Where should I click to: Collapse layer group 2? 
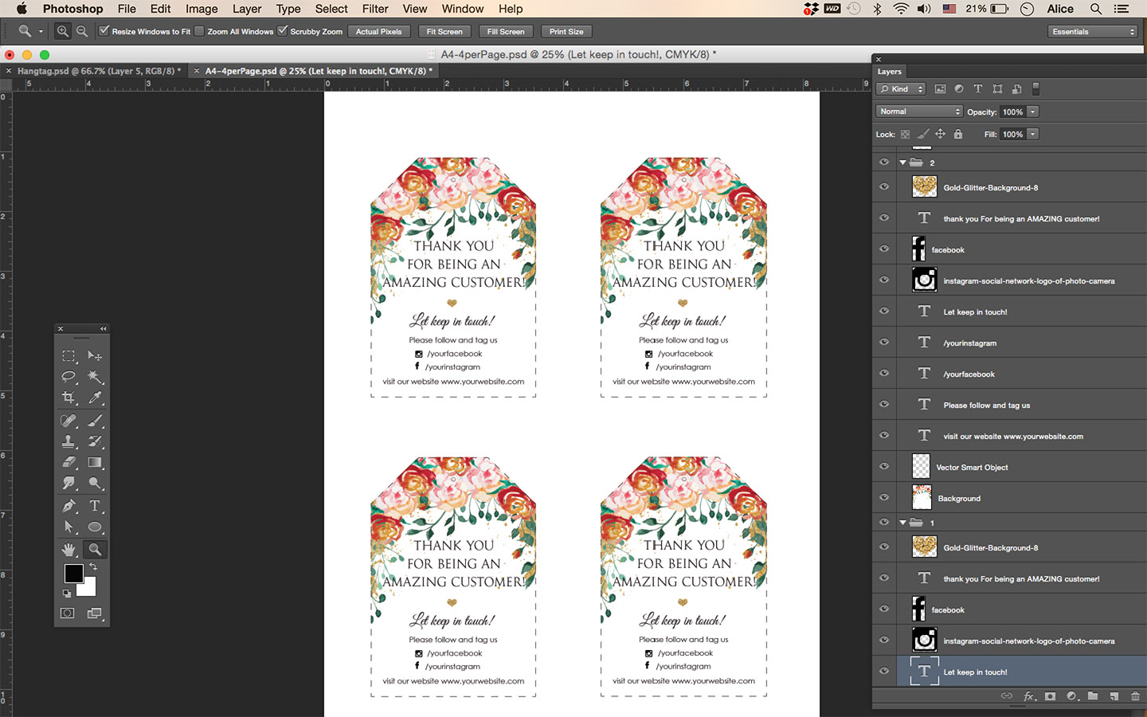tap(903, 163)
